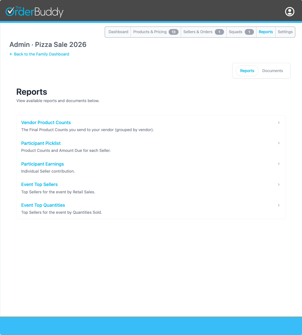Expand the Participant Picklist report chevron
The image size is (302, 335).
click(279, 143)
